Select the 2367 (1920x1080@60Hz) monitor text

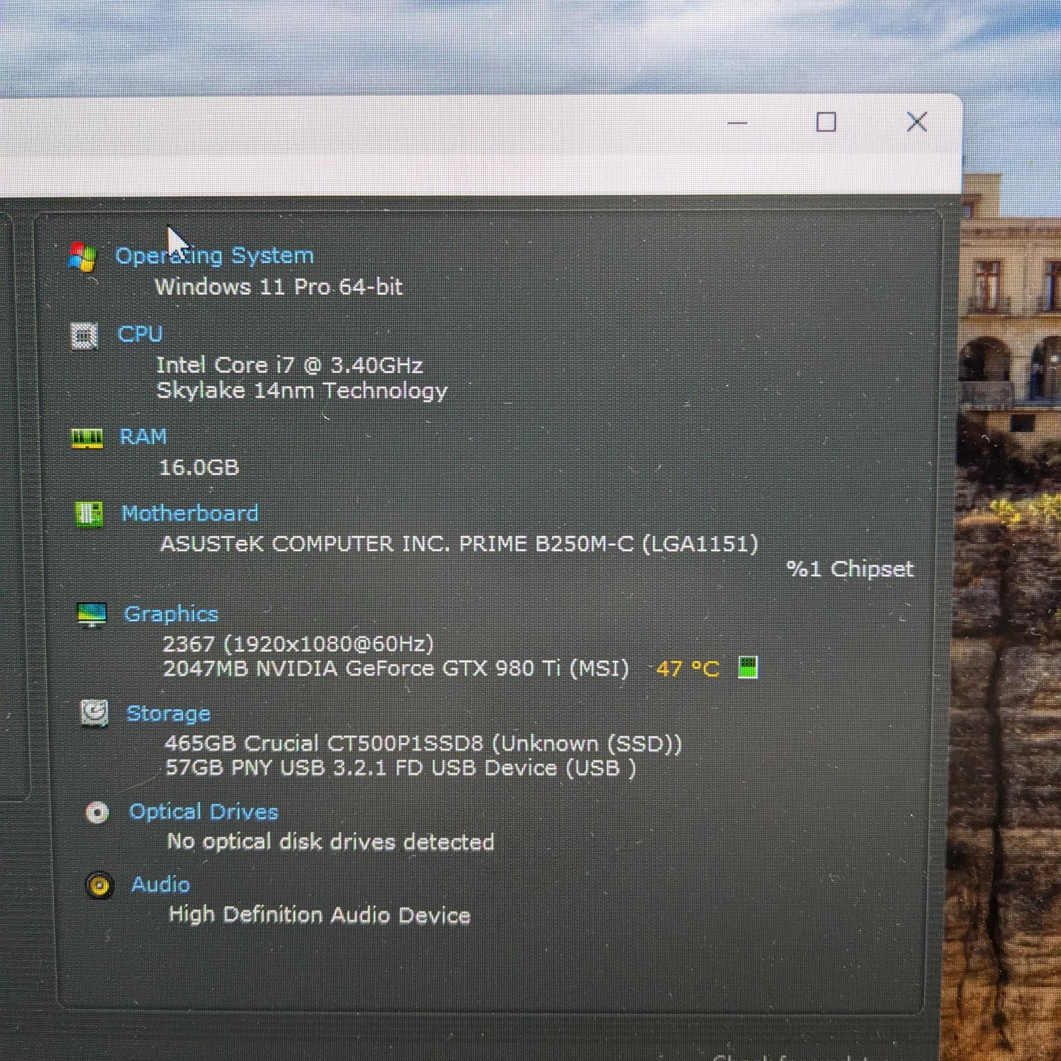[x=298, y=643]
